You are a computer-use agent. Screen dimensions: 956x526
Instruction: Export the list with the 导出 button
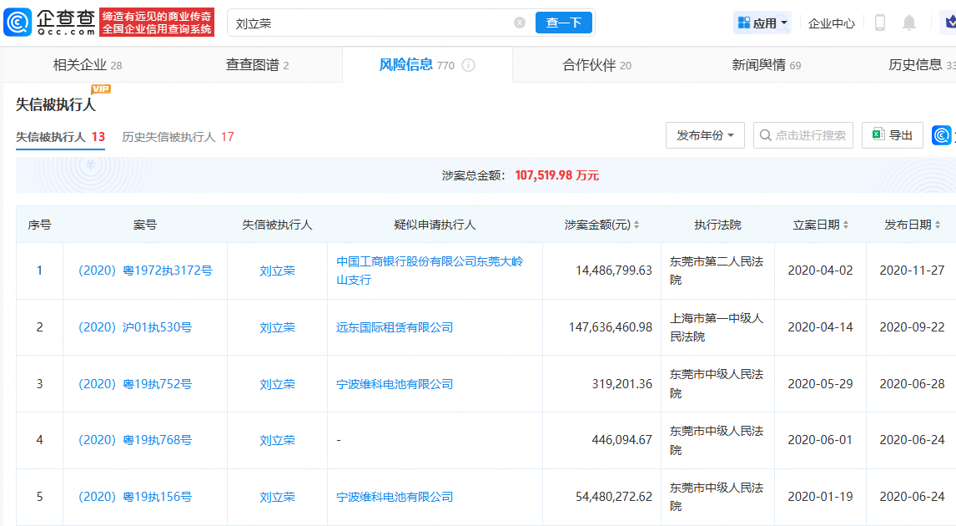coord(892,135)
